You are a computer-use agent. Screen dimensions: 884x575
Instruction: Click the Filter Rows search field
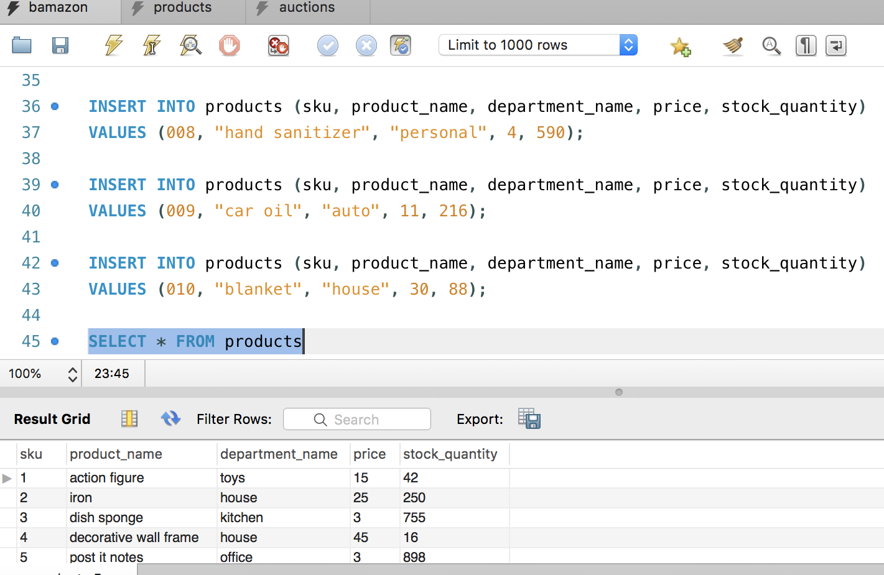[x=357, y=420]
